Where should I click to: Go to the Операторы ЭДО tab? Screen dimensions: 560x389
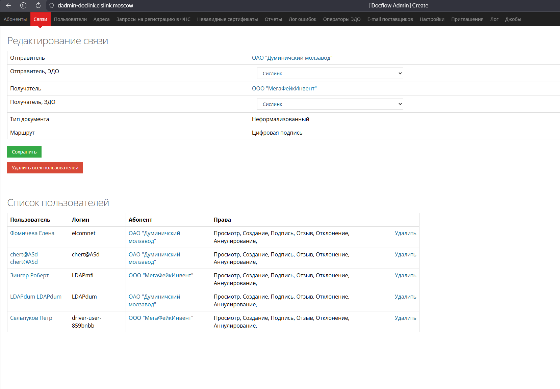pyautogui.click(x=341, y=19)
